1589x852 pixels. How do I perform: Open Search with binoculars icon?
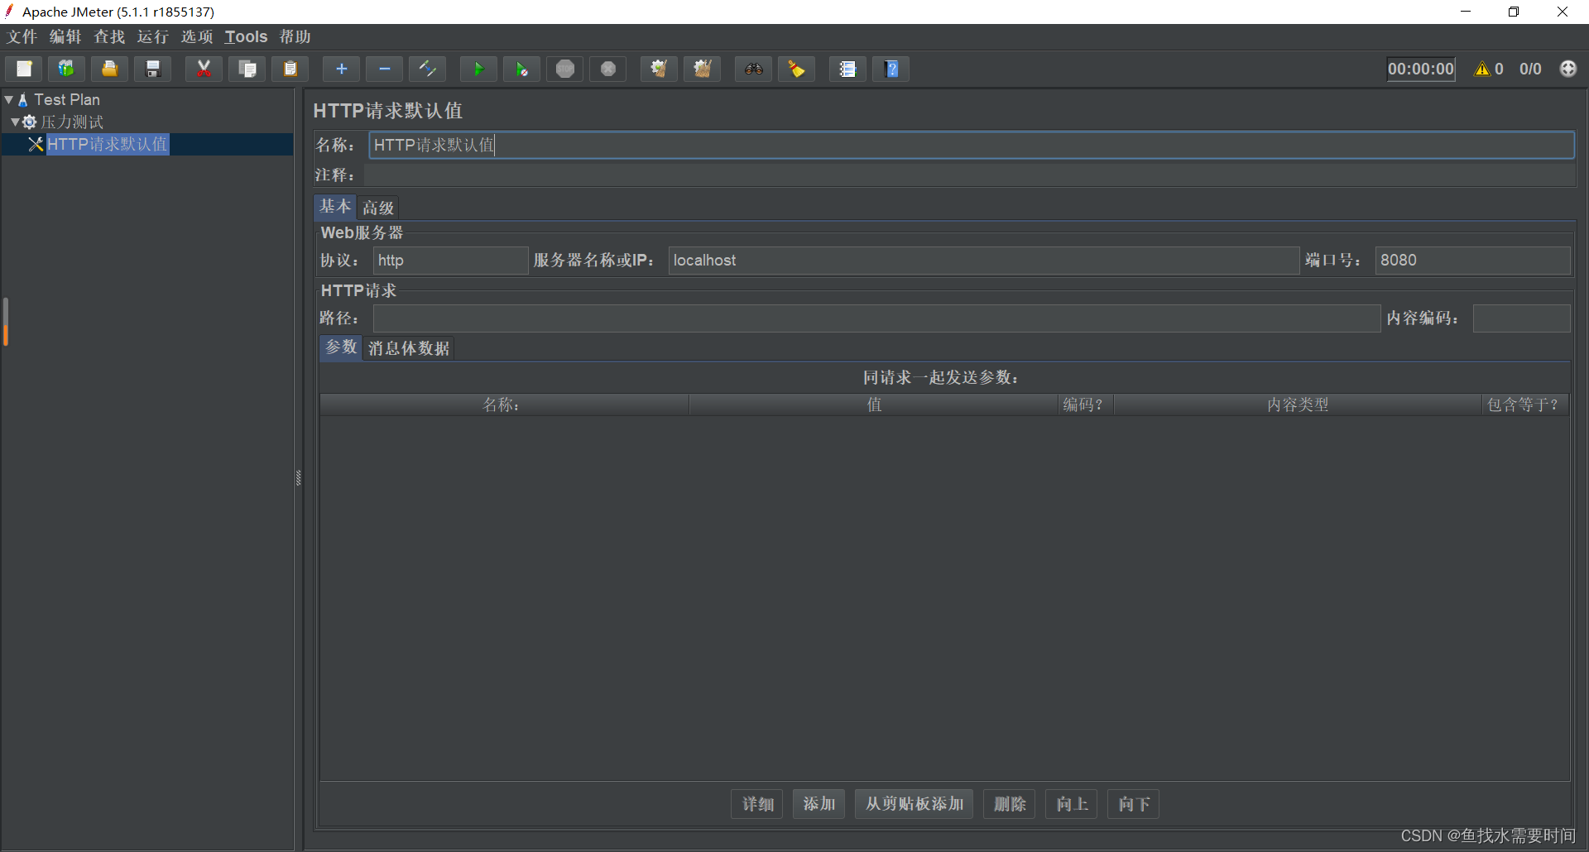tap(753, 69)
